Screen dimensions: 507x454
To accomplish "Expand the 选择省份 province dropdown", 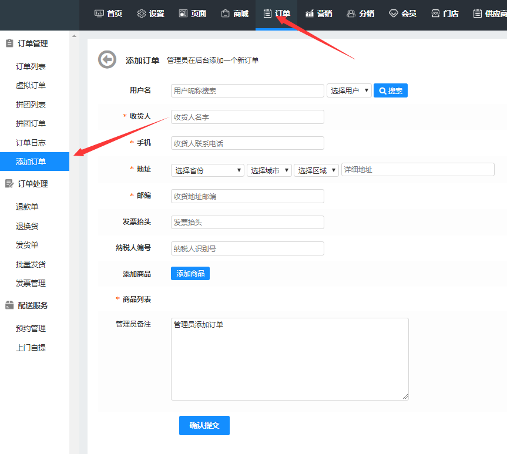I will pyautogui.click(x=207, y=170).
